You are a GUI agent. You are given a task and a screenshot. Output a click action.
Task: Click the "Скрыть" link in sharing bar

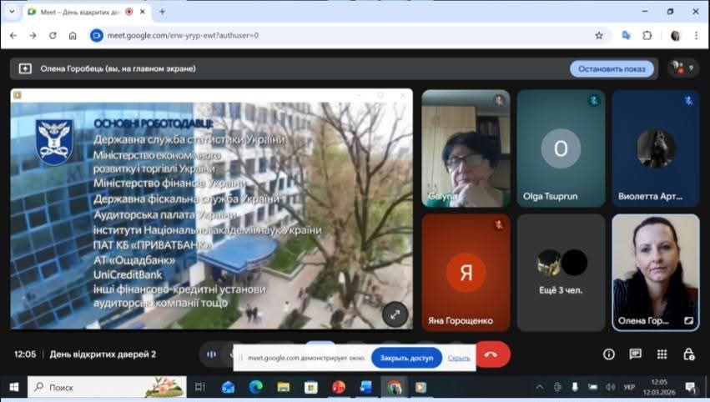pos(459,358)
